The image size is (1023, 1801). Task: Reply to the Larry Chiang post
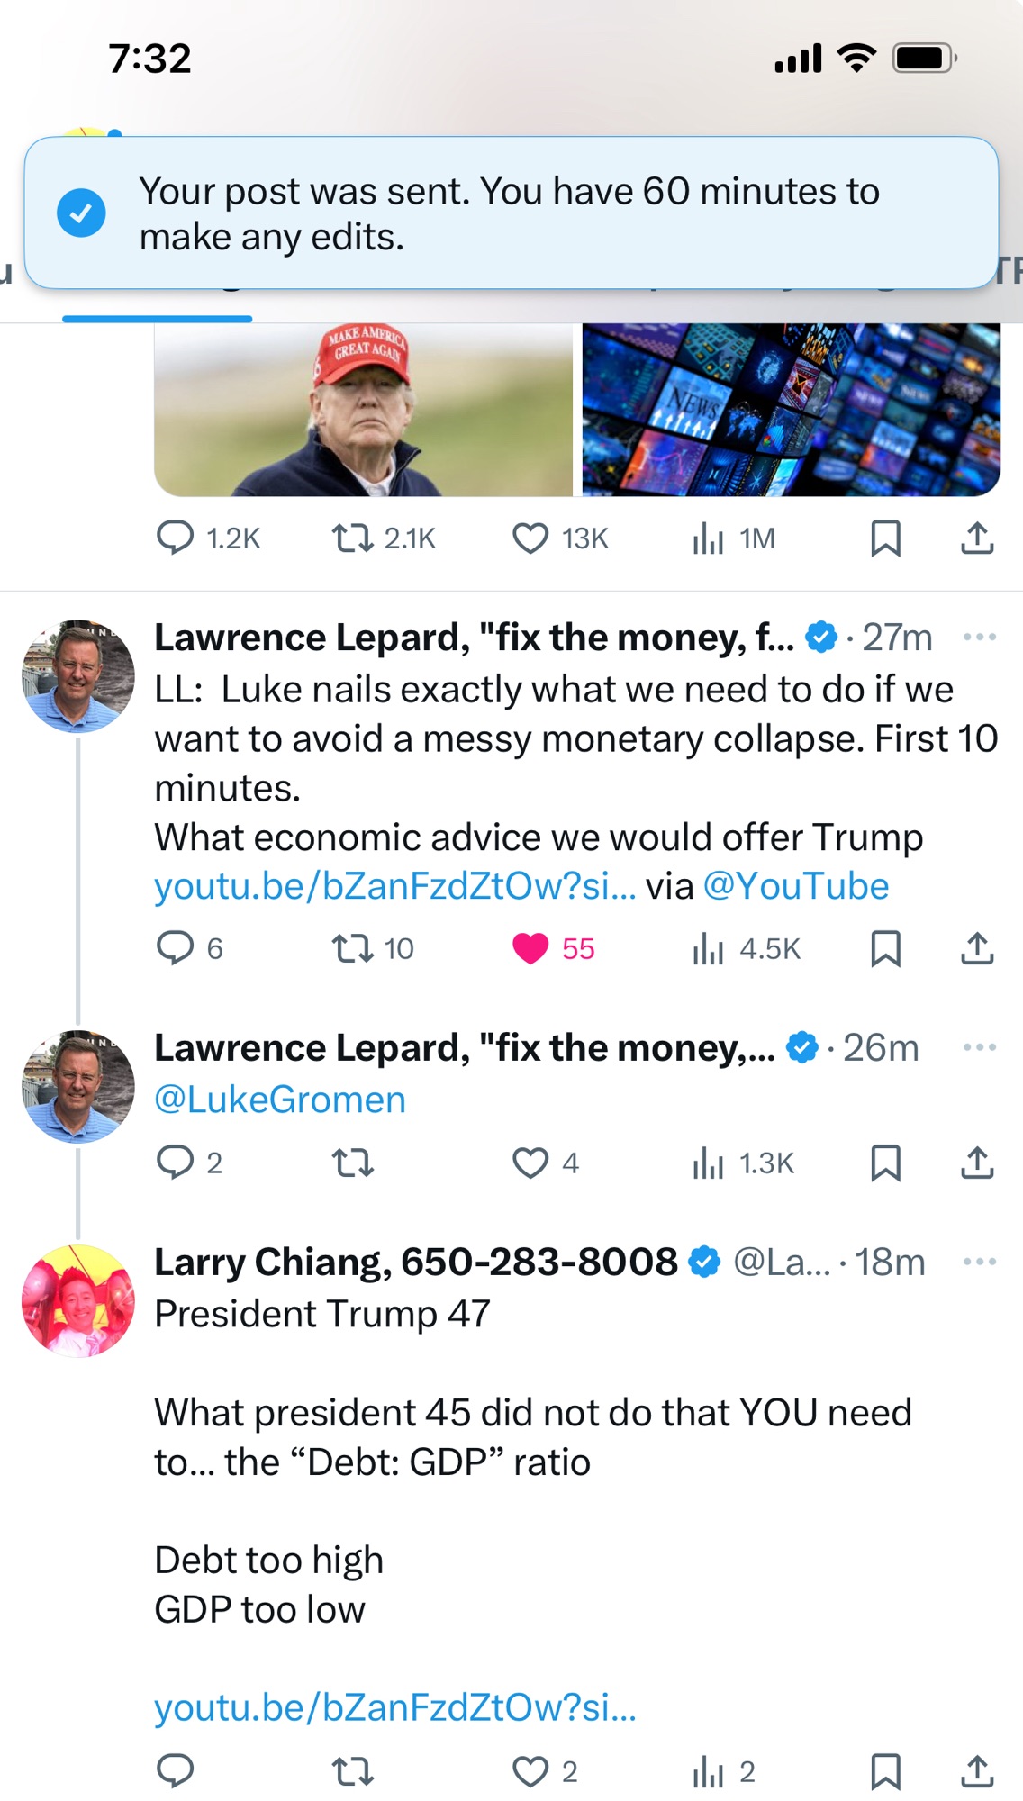(176, 1771)
